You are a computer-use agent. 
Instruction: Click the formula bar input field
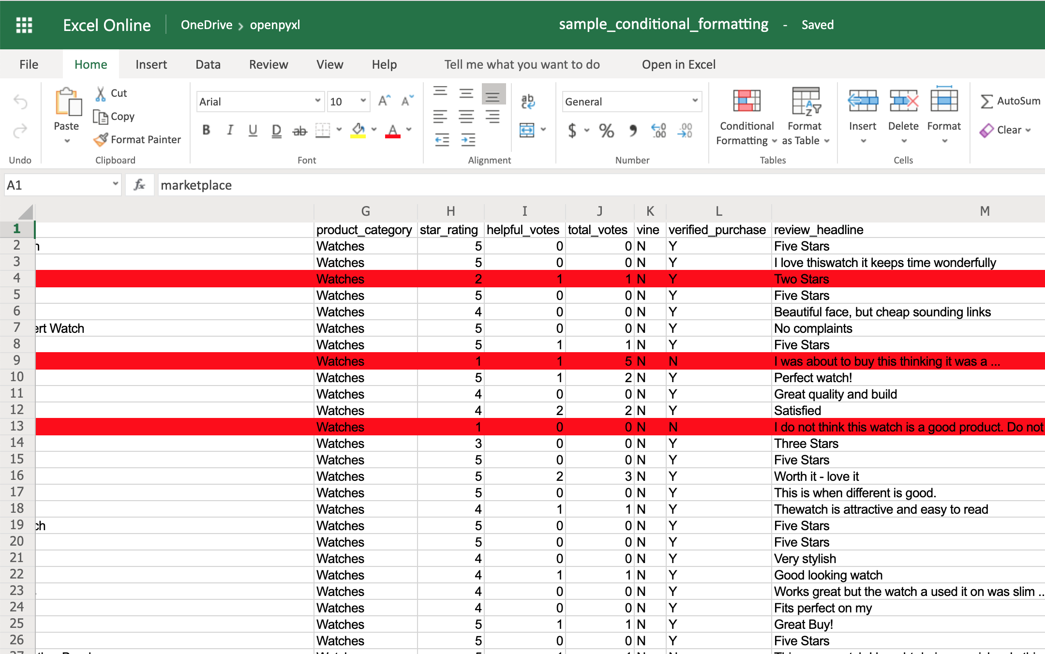(x=596, y=185)
